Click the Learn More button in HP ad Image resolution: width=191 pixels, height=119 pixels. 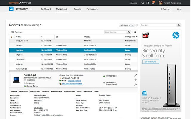[x=151, y=61]
